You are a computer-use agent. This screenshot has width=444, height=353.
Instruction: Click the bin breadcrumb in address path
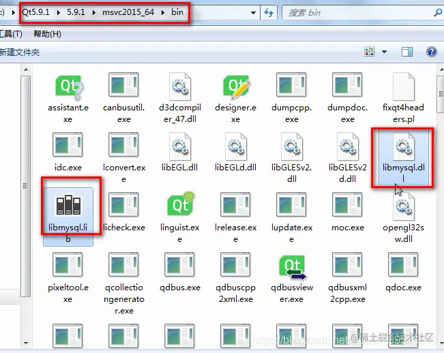177,12
